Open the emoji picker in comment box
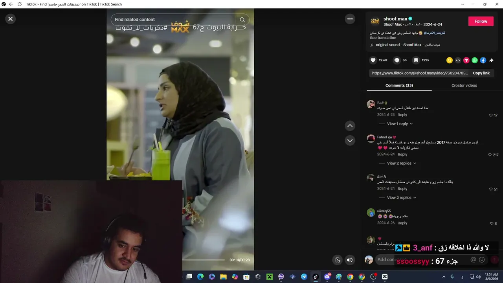Image resolution: width=503 pixels, height=283 pixels. 481,259
